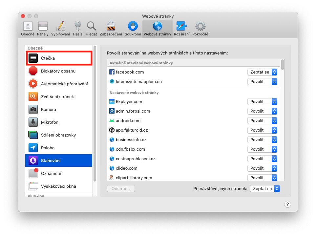Click the sidebar vertical scrollbar
The width and height of the screenshot is (316, 236).
[x=95, y=114]
